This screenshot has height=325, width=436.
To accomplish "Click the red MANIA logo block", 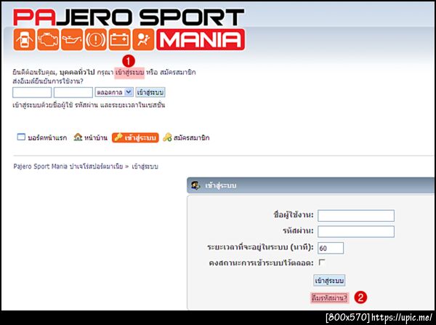I will click(201, 39).
